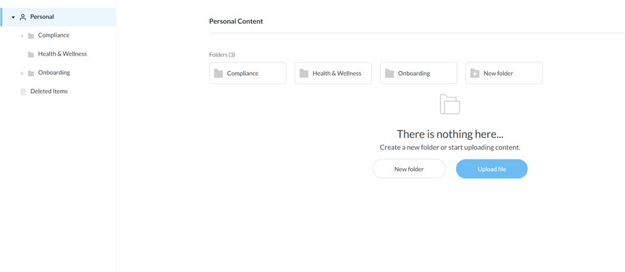Expand the Onboarding folder in the sidebar
Screen dimensions: 625x272
22,73
